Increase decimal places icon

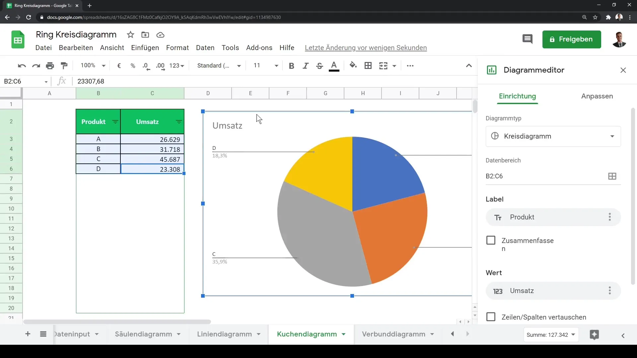[x=161, y=66]
